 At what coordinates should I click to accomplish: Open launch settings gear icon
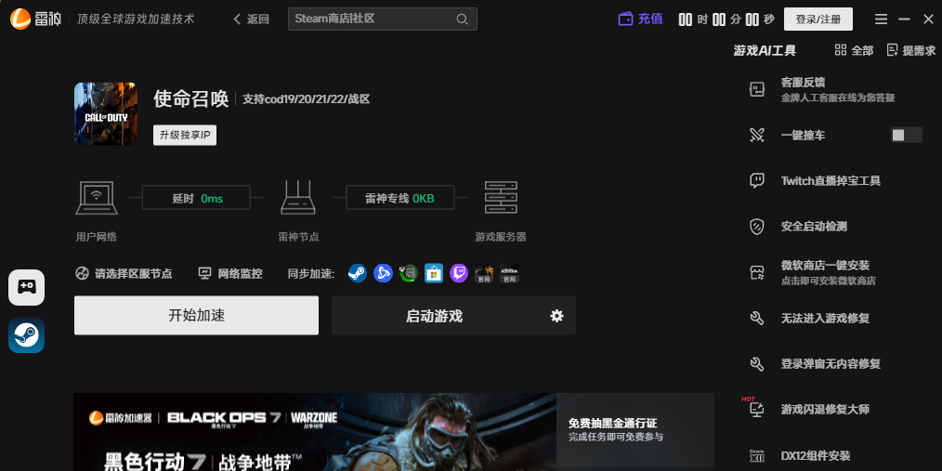coord(556,316)
